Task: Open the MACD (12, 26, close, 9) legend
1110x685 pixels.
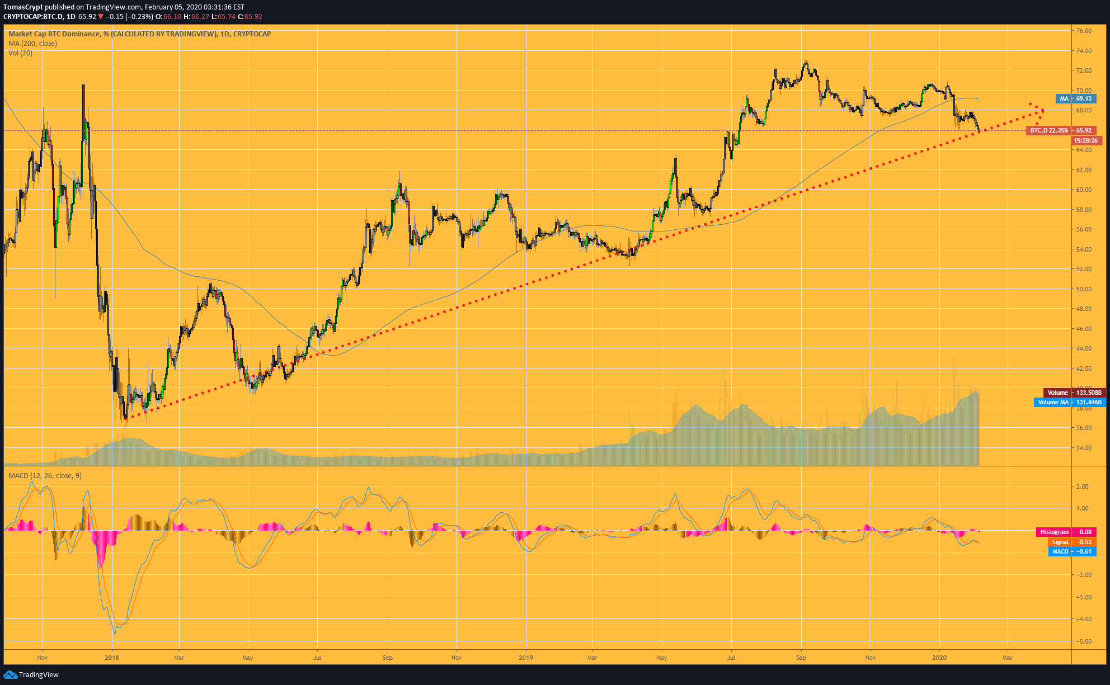Action: click(45, 475)
